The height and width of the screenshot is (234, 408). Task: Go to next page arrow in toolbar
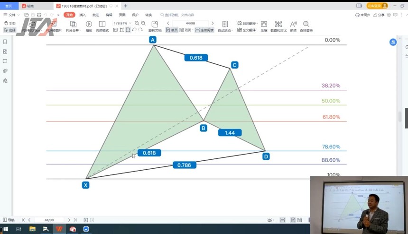coord(213,23)
